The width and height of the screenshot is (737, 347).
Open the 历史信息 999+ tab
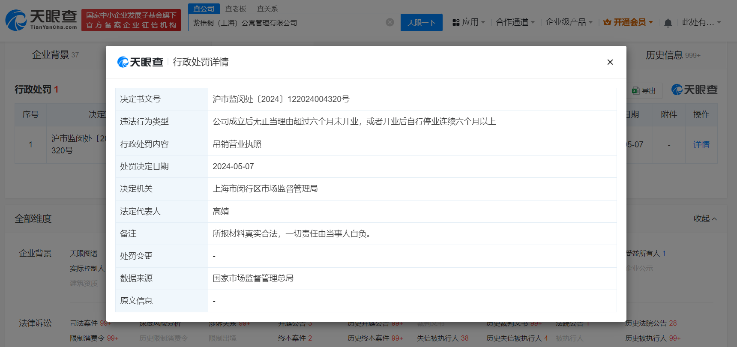tap(673, 55)
